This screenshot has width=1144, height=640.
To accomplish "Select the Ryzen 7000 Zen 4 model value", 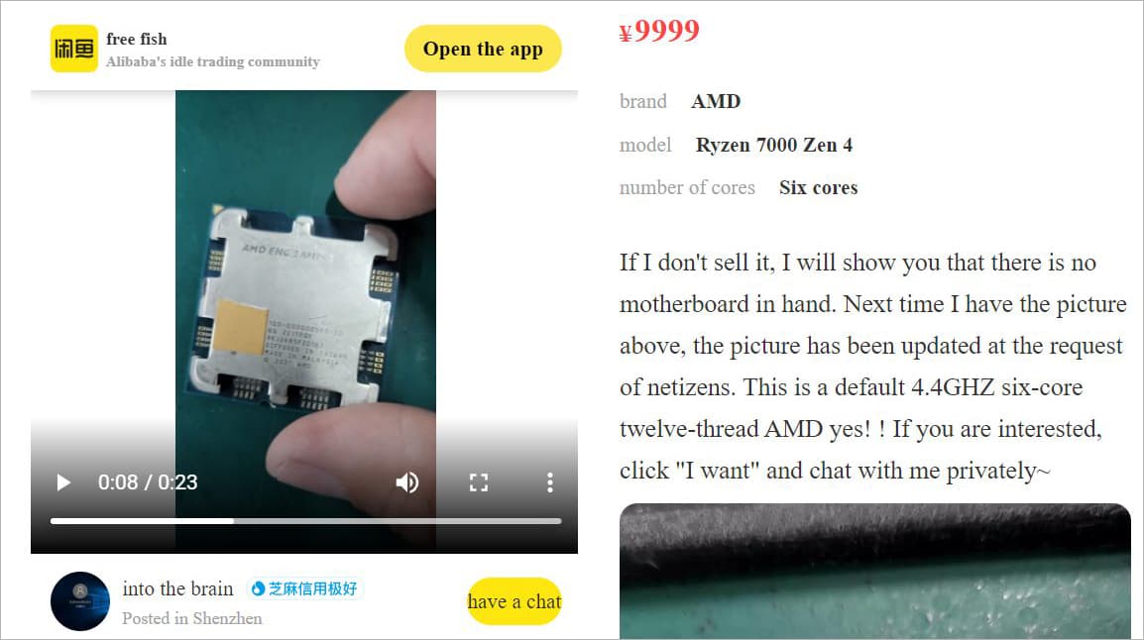I will [774, 145].
